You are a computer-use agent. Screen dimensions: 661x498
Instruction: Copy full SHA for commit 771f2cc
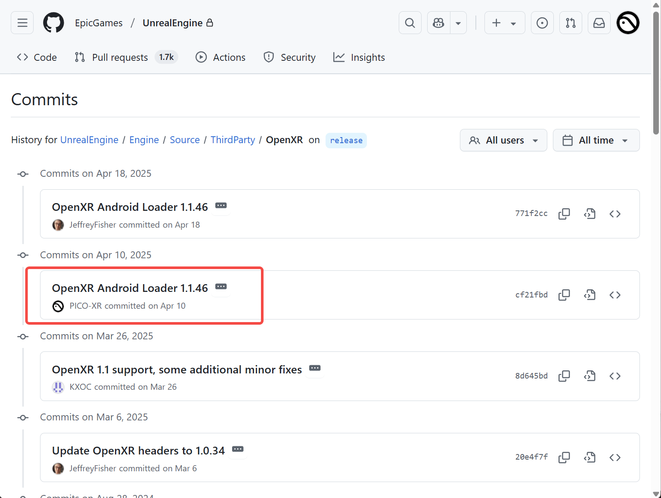(x=564, y=214)
